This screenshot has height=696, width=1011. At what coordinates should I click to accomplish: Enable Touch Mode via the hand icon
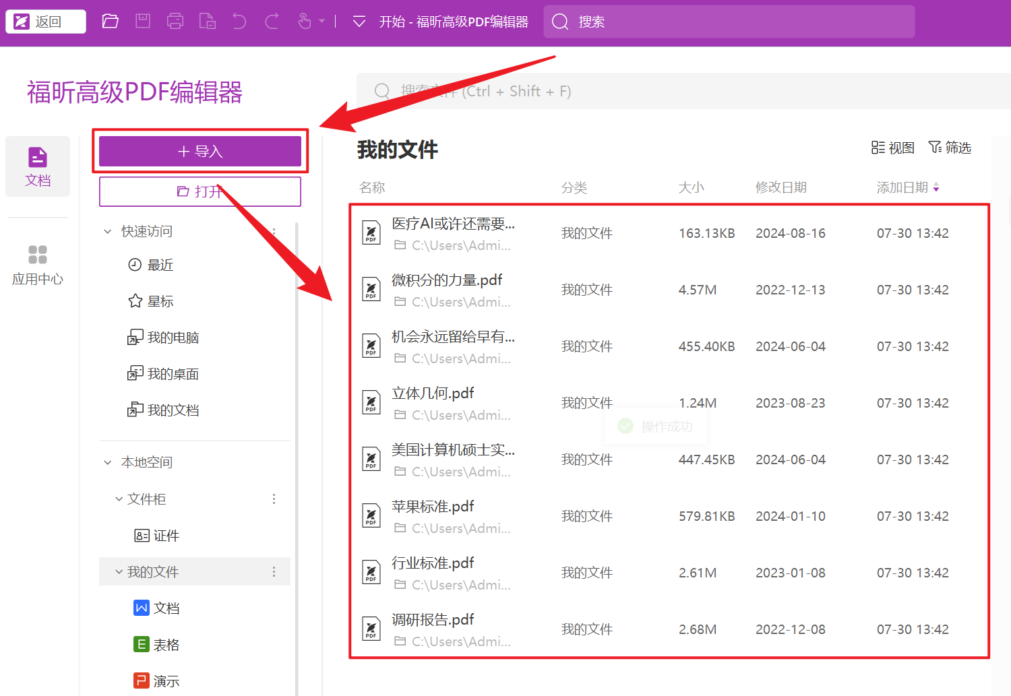(305, 21)
